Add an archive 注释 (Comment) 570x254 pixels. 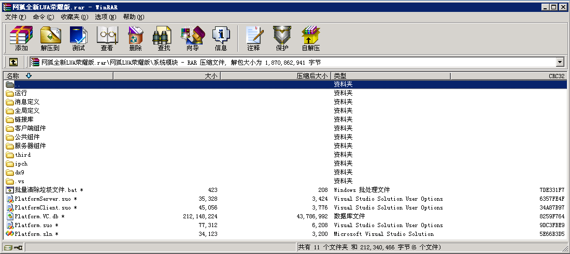(253, 38)
